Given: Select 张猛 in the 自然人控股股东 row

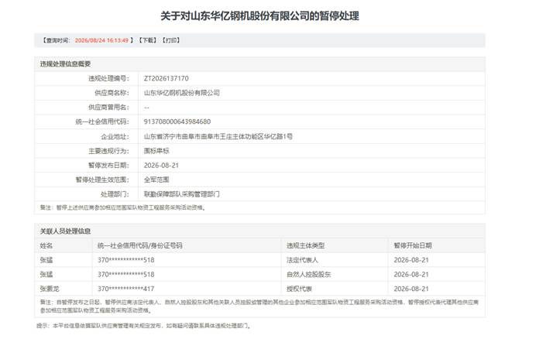Looking at the screenshot, I should (46, 274).
